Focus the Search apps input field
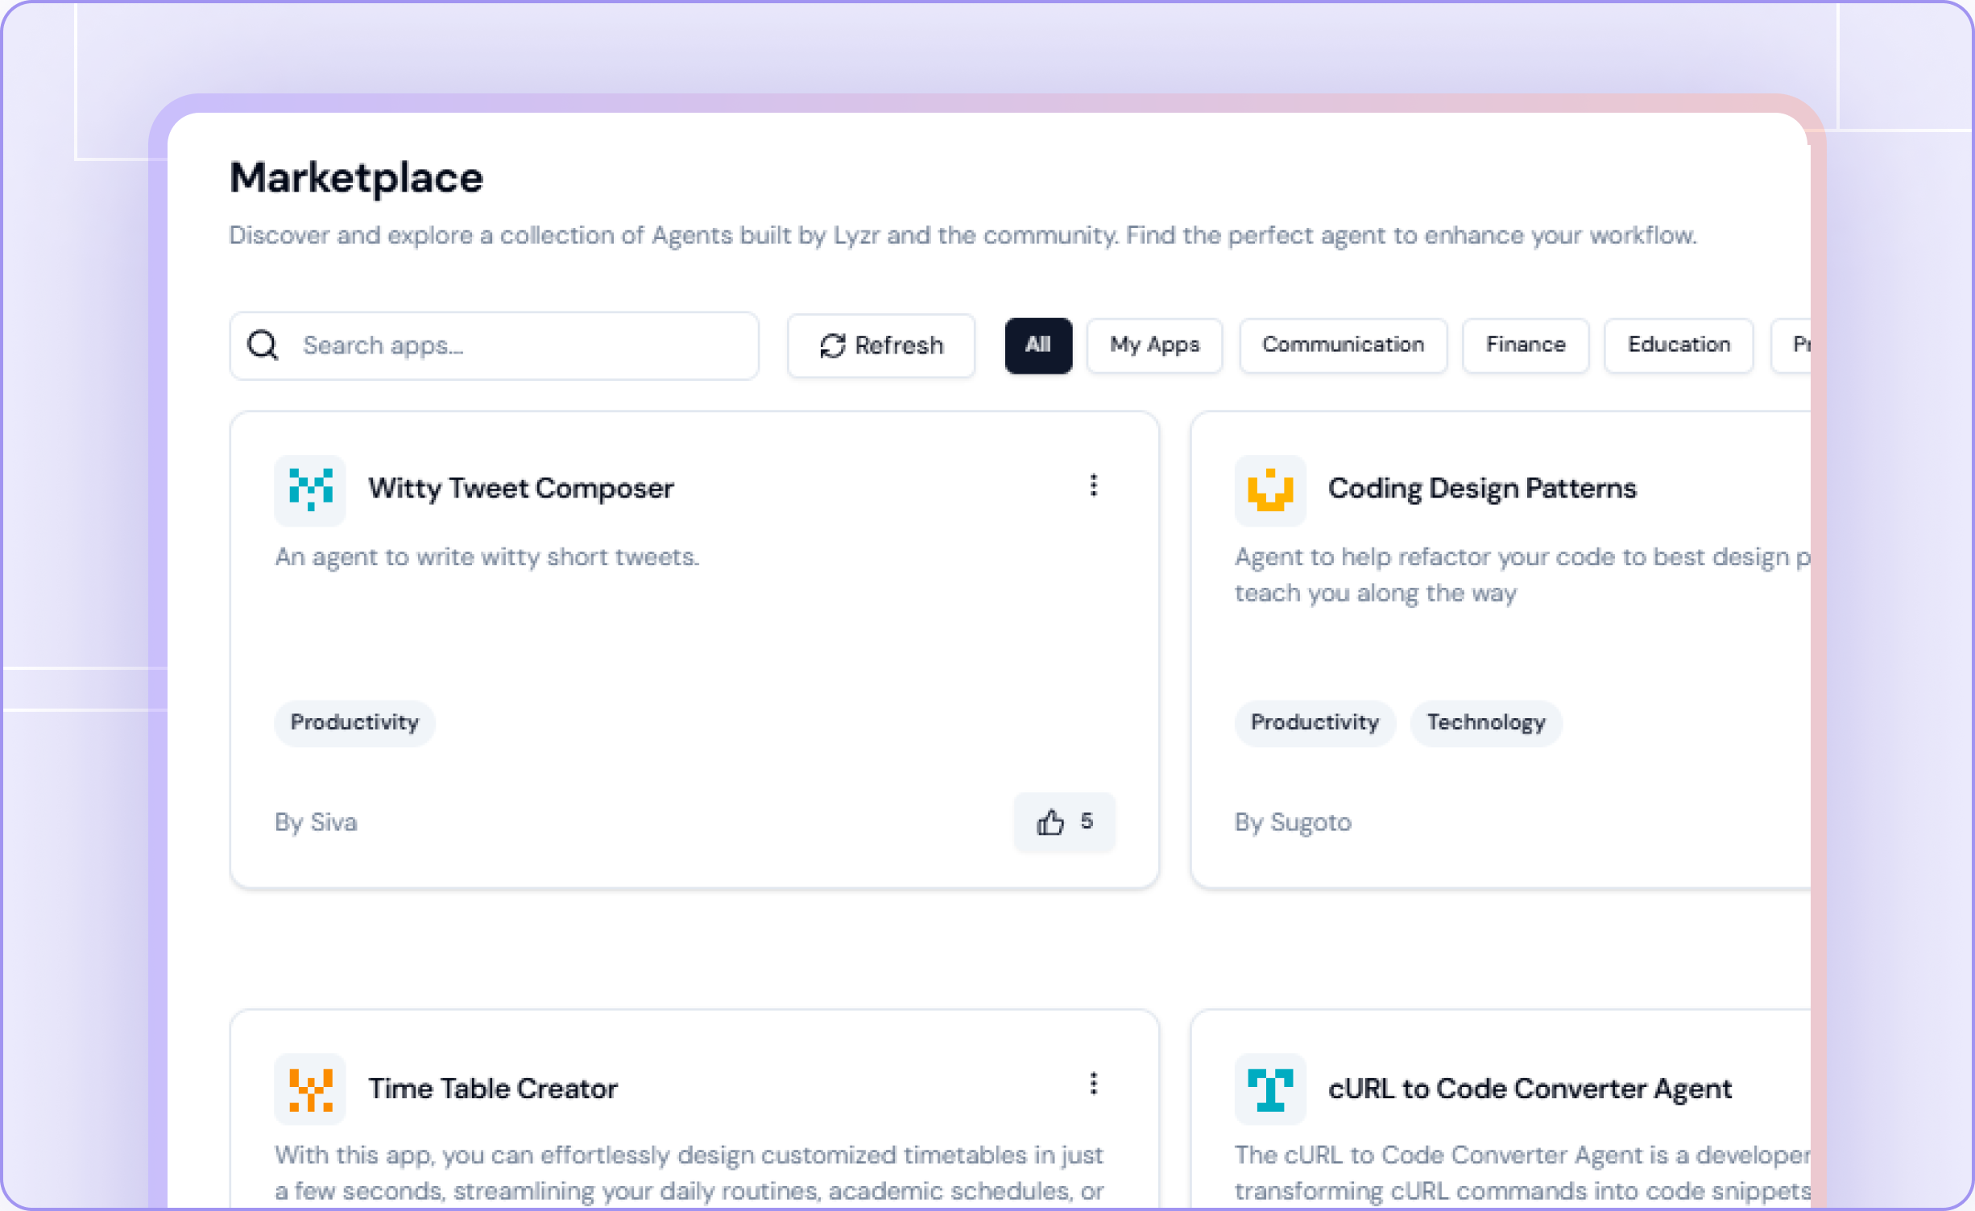Screen dimensions: 1975x1211 [515, 345]
